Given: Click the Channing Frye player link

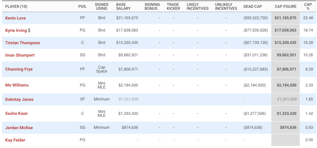Looking at the screenshot, I should coord(19,69).
